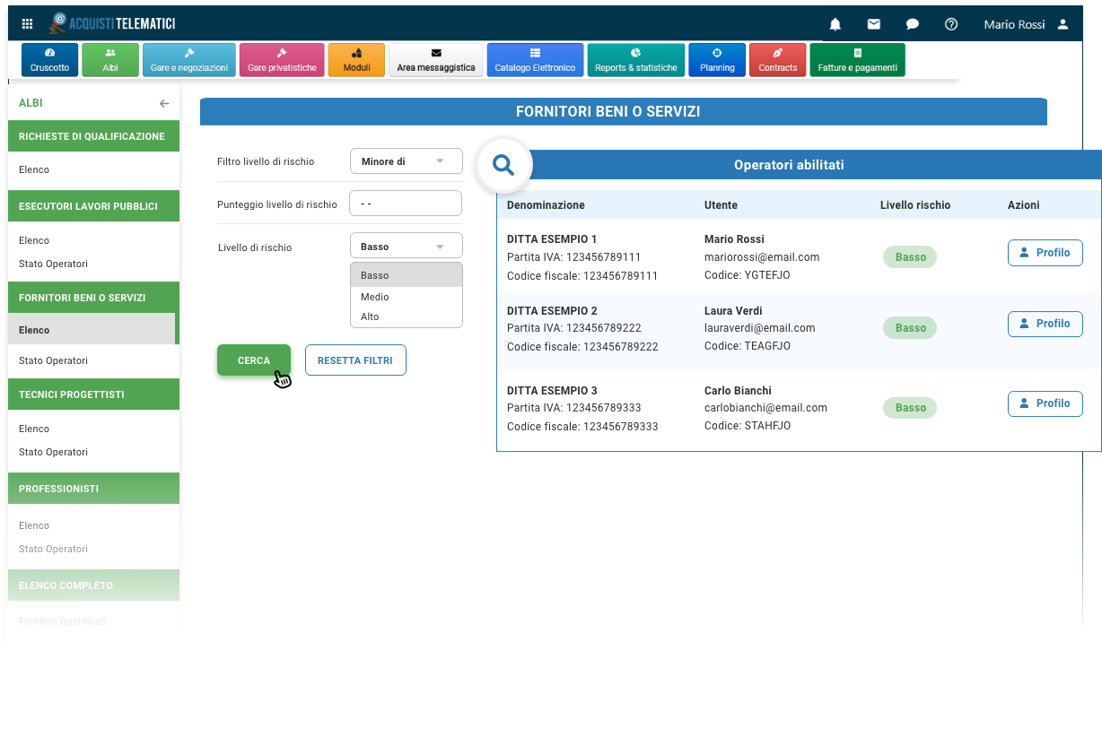
Task: Collapse the ALBI sidebar with the arrow
Action: pyautogui.click(x=164, y=104)
